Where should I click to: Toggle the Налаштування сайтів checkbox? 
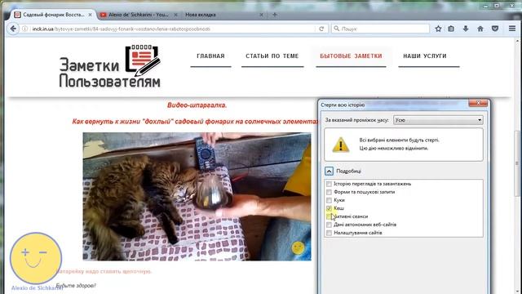coord(329,233)
